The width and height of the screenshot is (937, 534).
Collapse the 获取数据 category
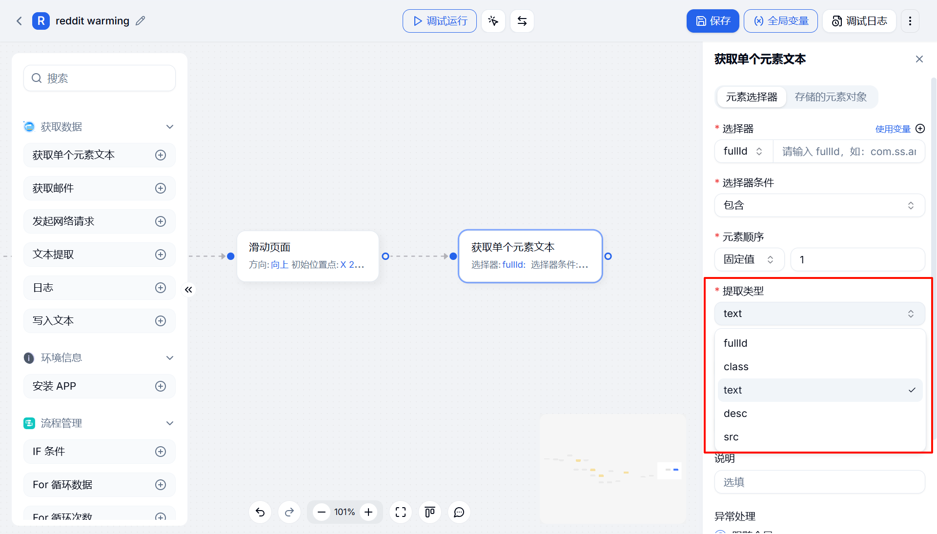[170, 127]
